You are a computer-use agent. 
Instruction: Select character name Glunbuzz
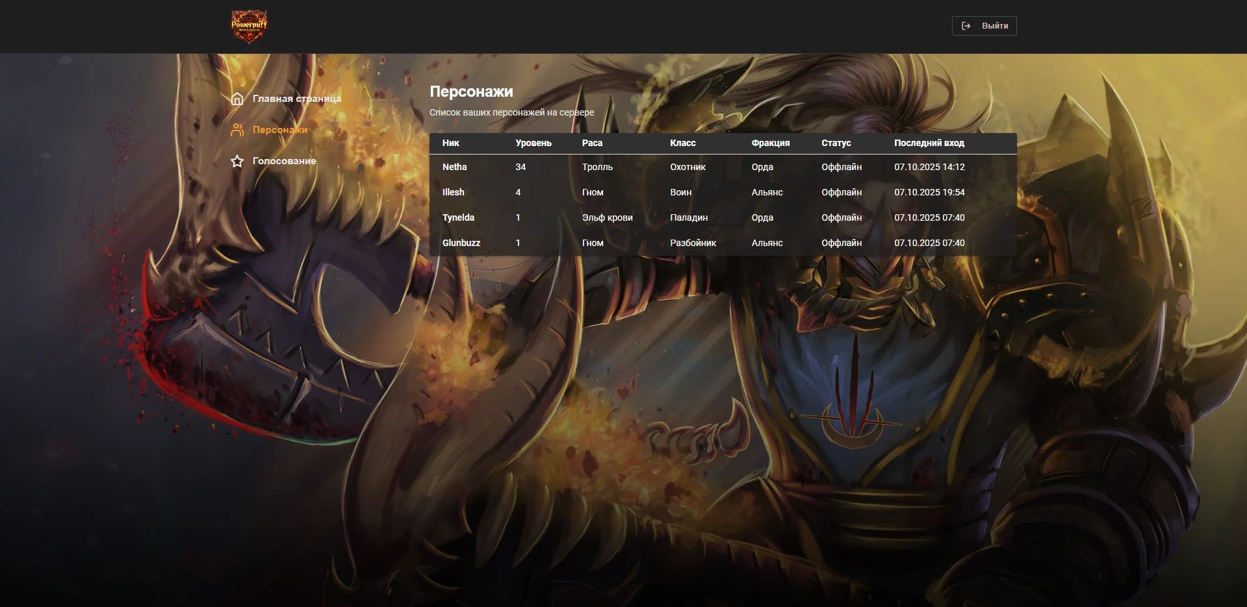pos(461,243)
